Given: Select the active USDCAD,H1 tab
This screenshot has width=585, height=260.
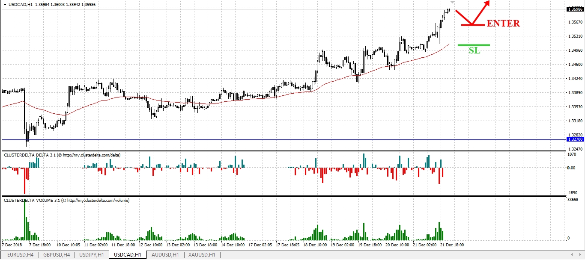Looking at the screenshot, I should pyautogui.click(x=127, y=255).
